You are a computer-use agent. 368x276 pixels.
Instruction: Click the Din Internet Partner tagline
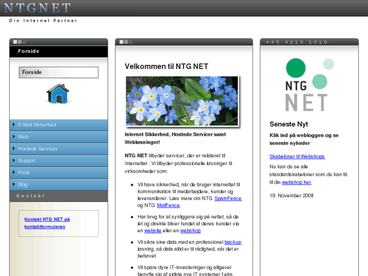point(43,21)
